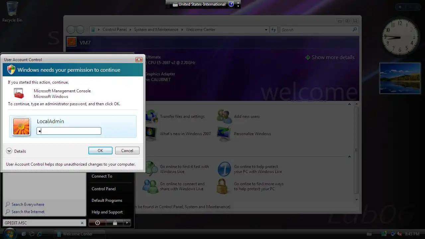Viewport: 425px width, 239px height.
Task: Open the shutdown options arrow menu
Action: click(127, 223)
